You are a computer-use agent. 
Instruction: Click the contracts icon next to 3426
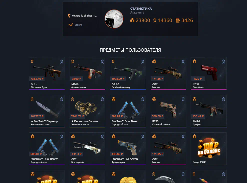(x=178, y=20)
